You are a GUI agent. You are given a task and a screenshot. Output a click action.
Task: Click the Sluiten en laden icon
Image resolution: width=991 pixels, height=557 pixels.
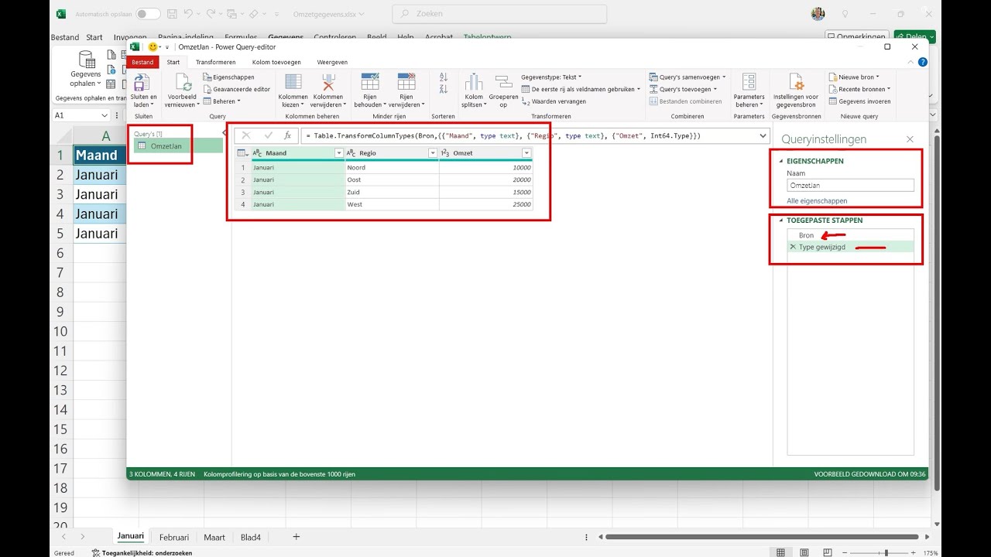pos(142,82)
